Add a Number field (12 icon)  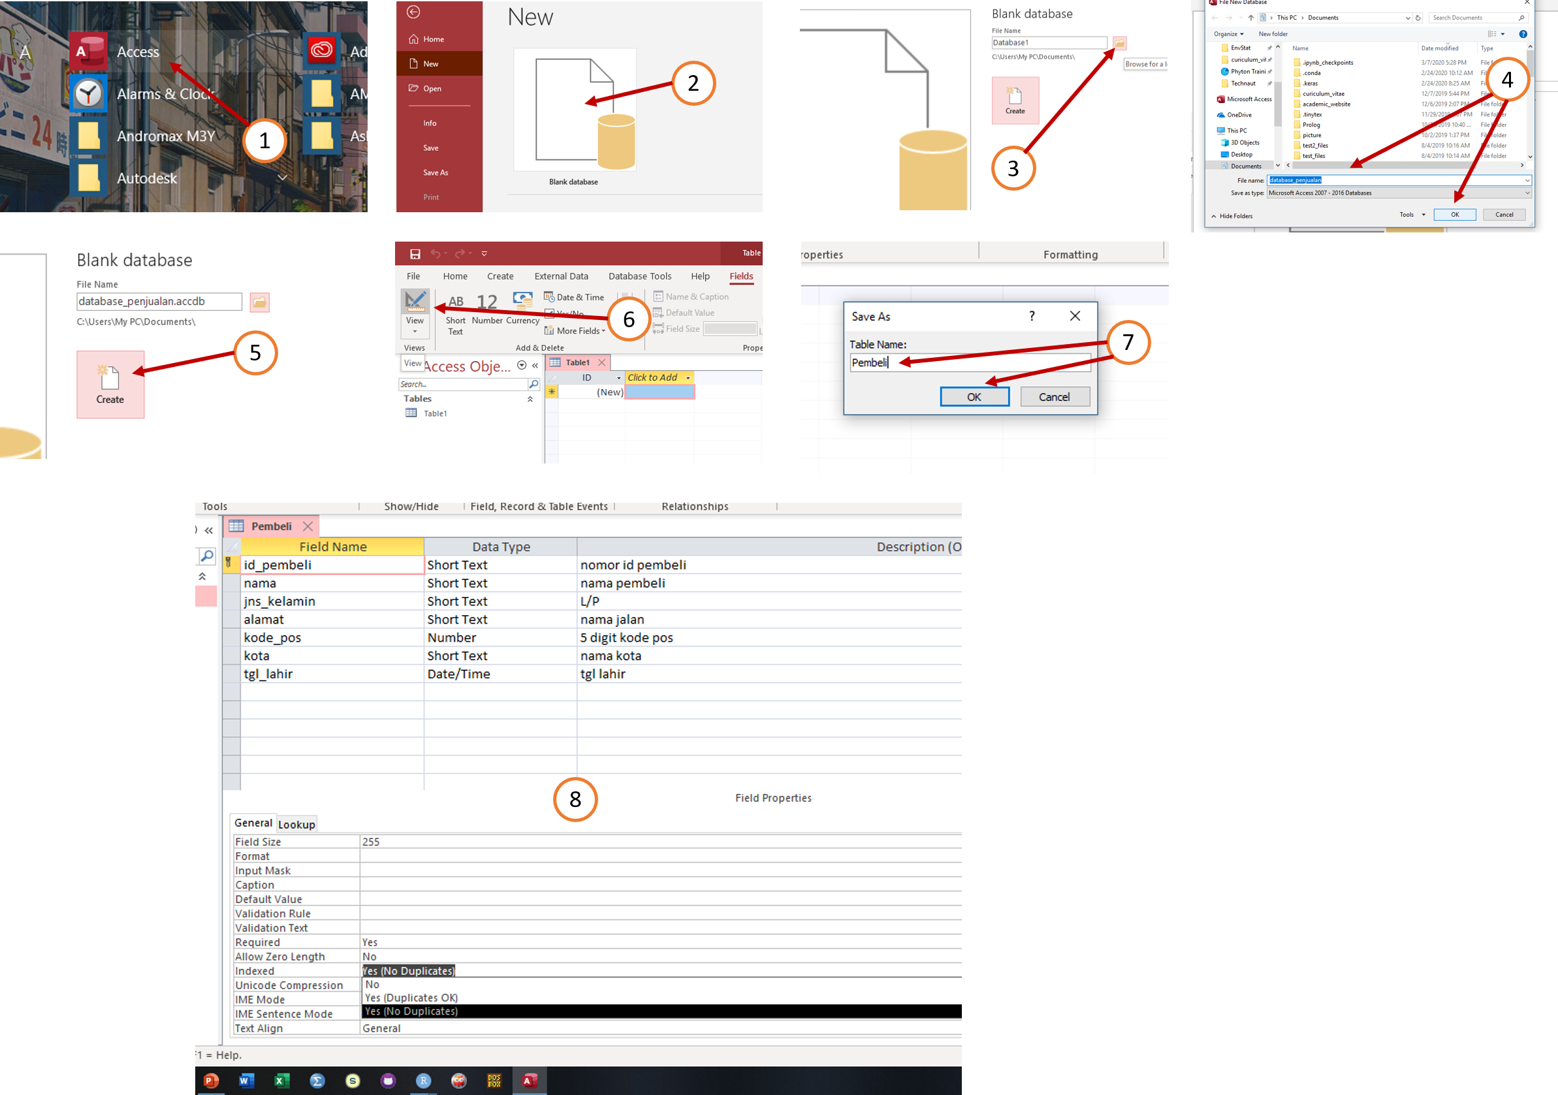(486, 302)
